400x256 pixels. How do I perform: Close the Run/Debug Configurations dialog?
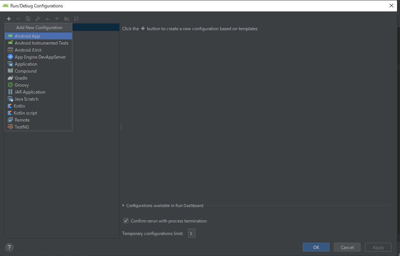[x=392, y=6]
